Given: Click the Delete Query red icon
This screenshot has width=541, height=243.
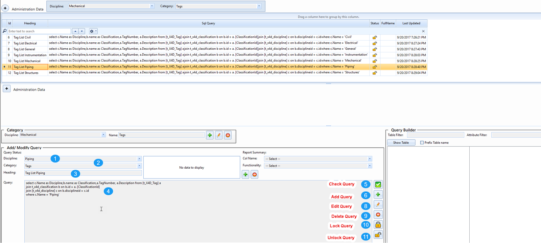Looking at the screenshot, I should coord(378,215).
